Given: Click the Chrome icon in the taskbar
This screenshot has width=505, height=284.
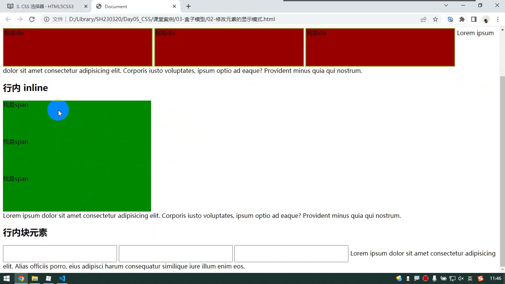Looking at the screenshot, I should tap(21, 278).
